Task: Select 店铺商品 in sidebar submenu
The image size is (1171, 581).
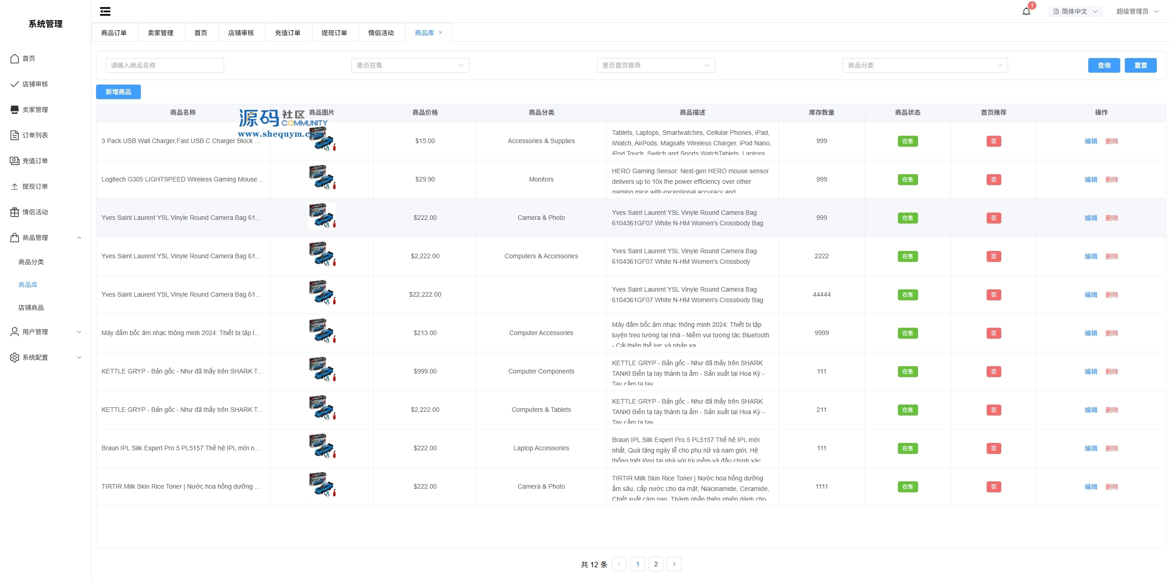Action: (x=31, y=308)
